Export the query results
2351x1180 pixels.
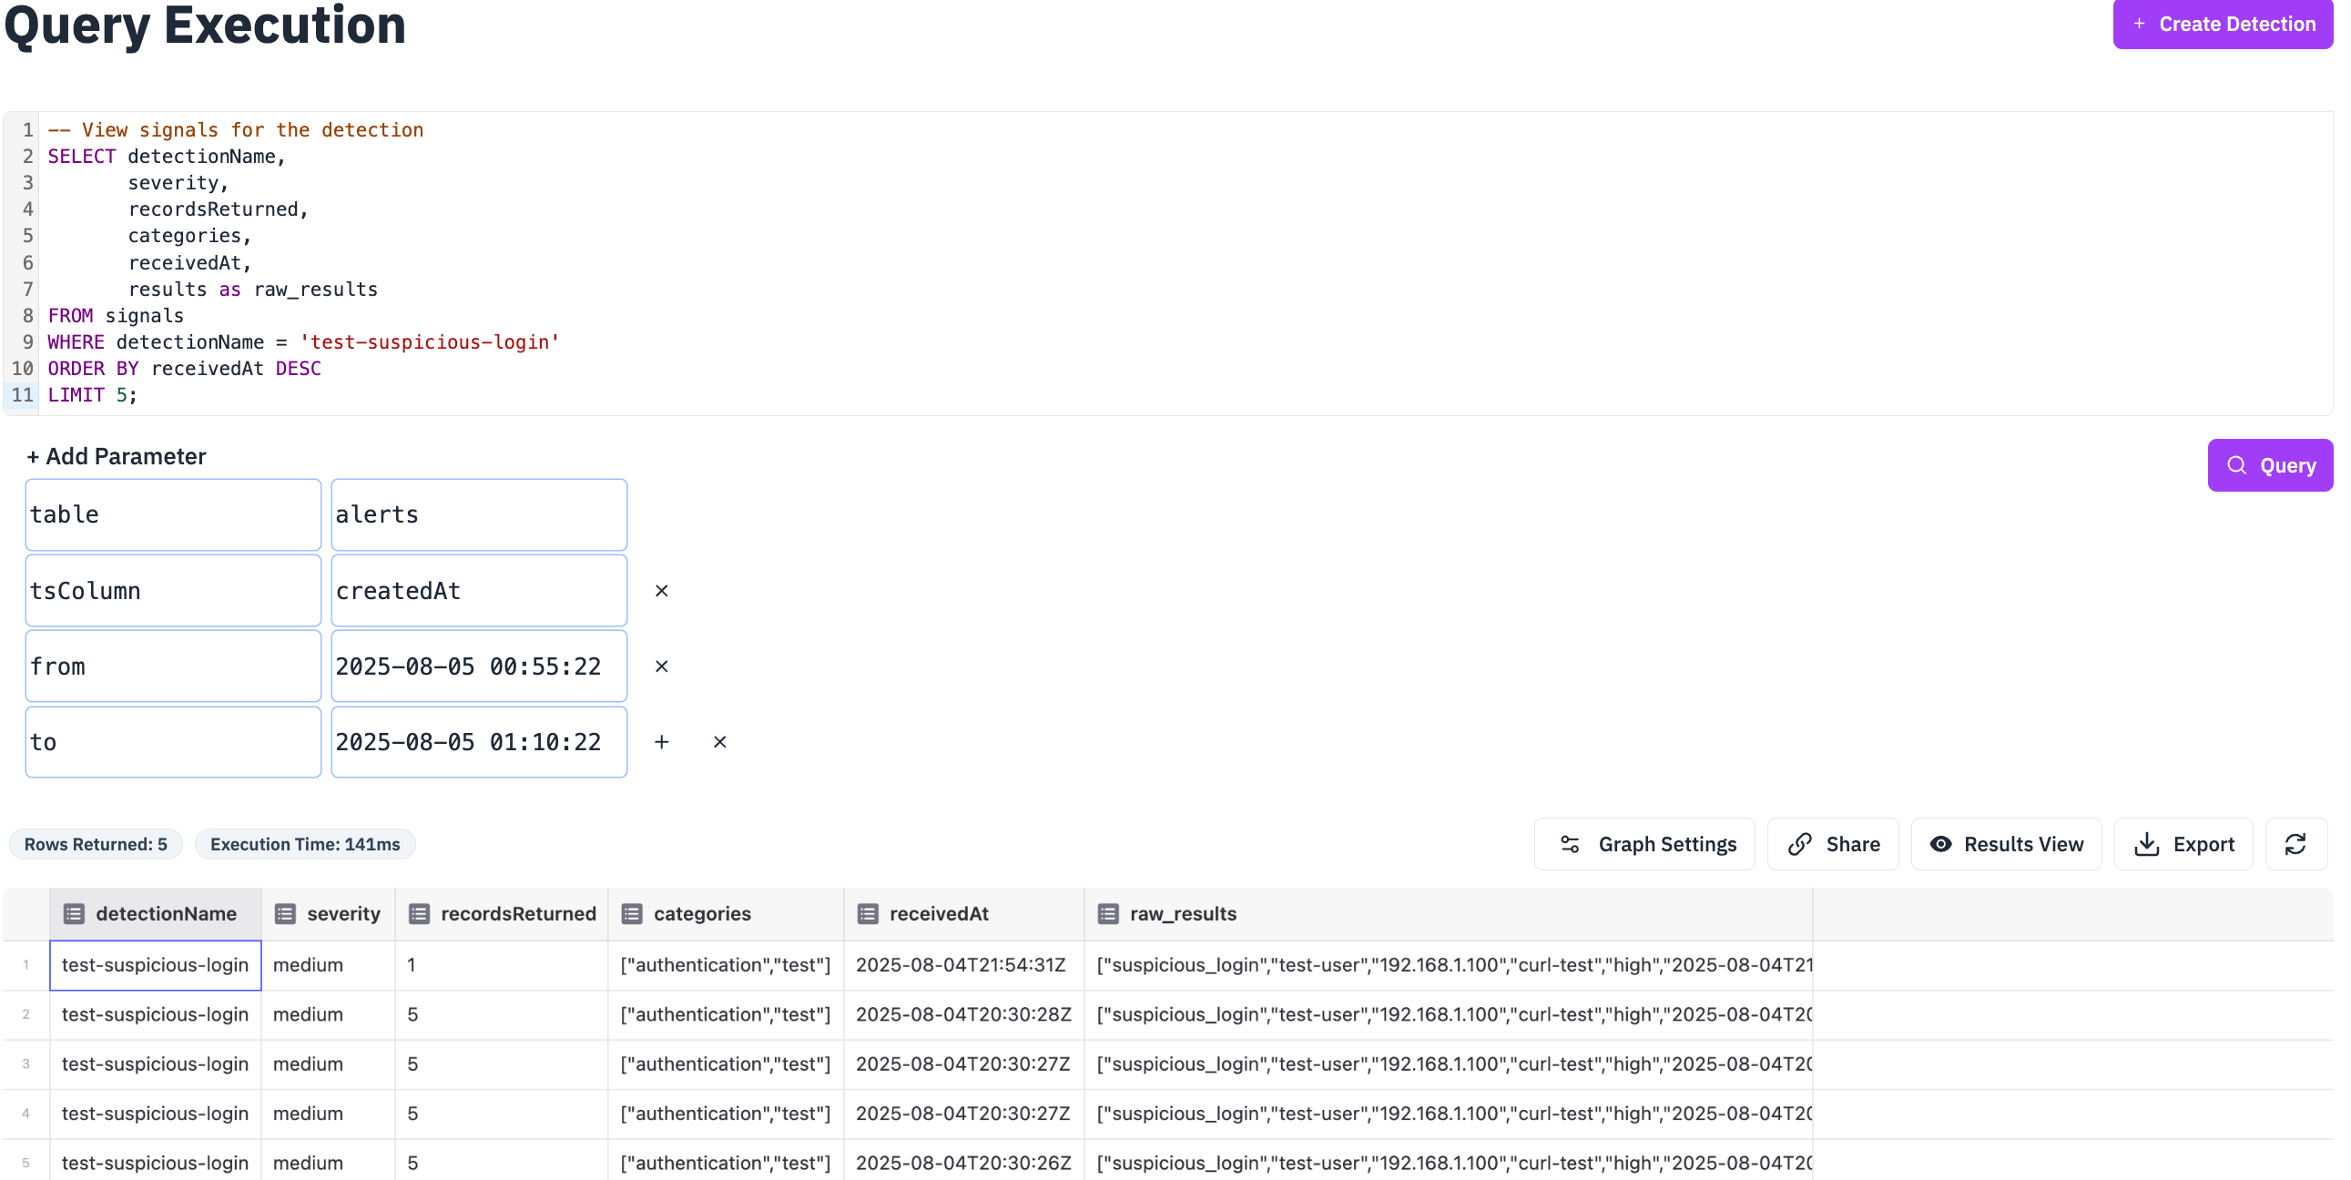pos(2183,844)
